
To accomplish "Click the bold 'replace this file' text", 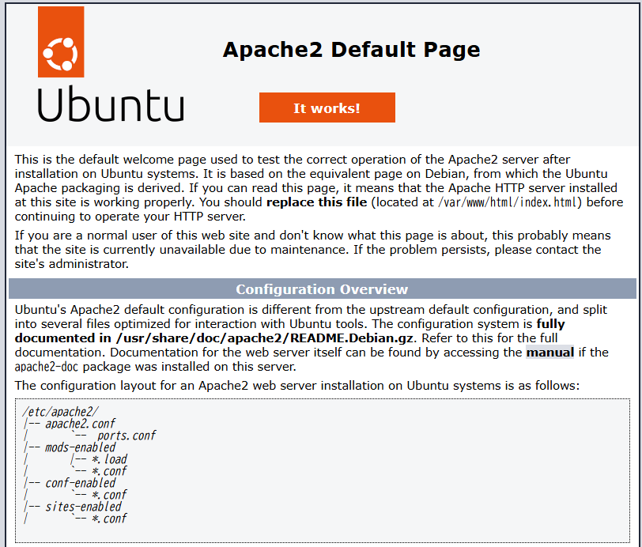I will coord(316,202).
